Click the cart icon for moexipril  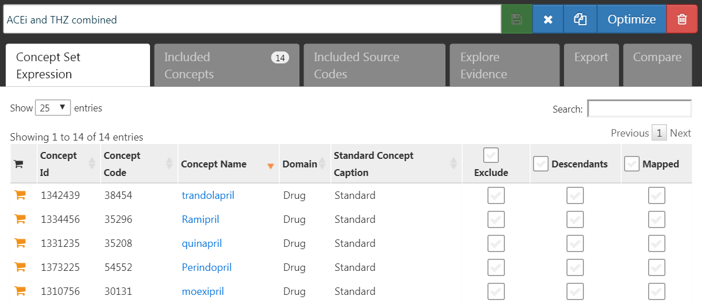coord(20,291)
